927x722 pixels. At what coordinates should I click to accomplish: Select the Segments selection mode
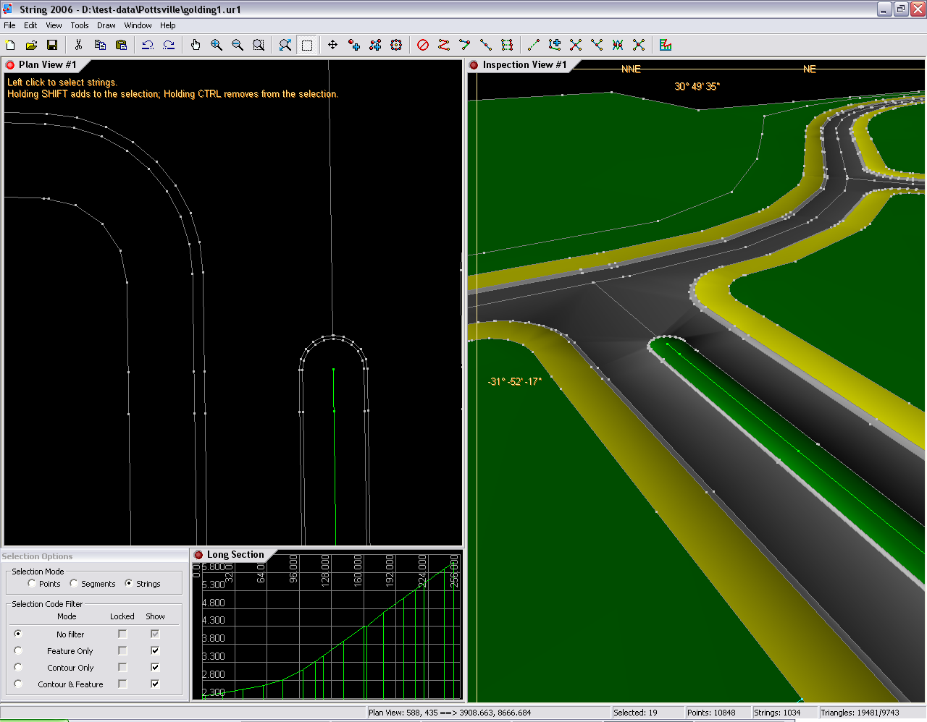click(x=74, y=583)
